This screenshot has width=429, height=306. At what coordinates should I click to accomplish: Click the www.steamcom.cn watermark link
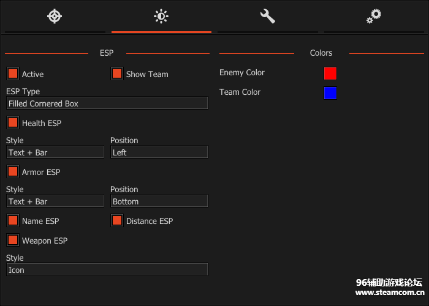[x=389, y=293]
